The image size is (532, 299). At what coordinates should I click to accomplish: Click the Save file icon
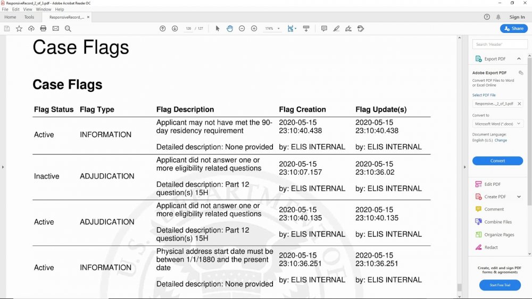7,29
